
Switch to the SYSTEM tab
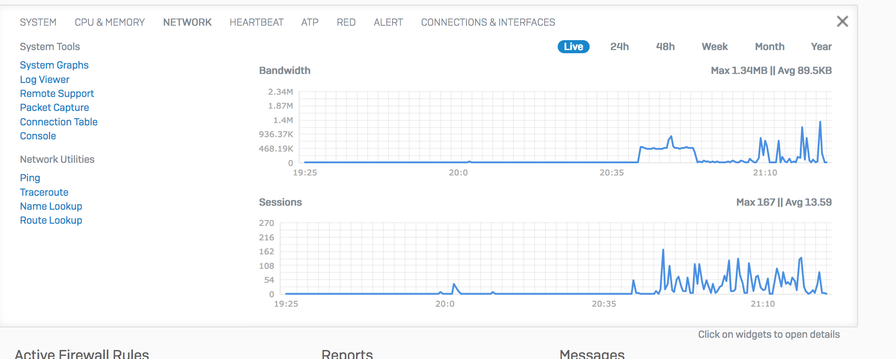(38, 22)
